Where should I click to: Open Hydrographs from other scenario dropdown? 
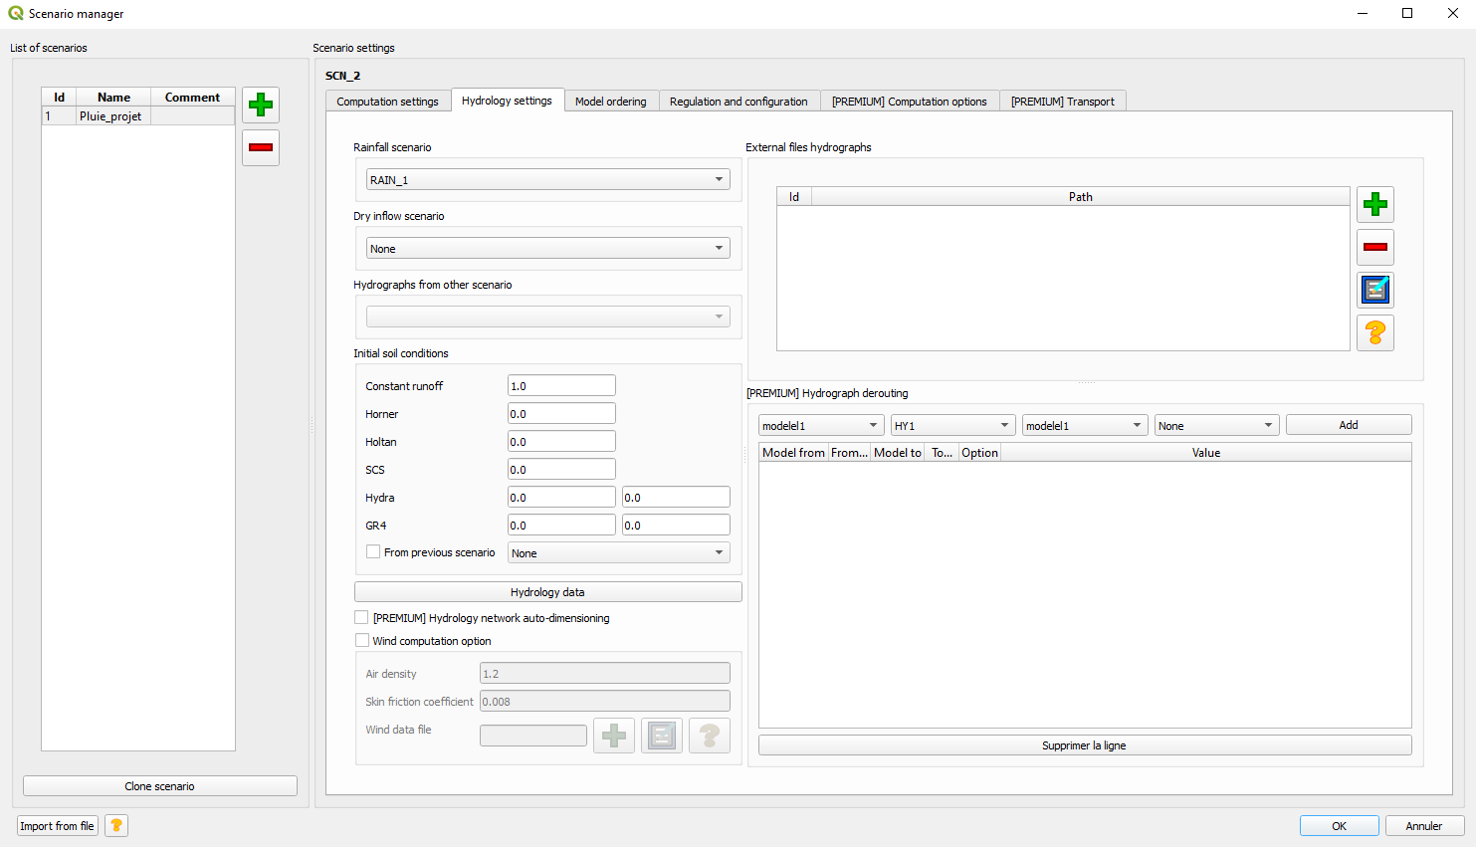tap(548, 317)
